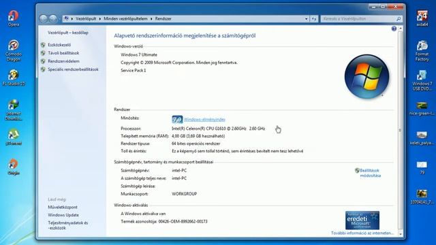Open További információ az interneten link
The height and width of the screenshot is (245, 436).
(x=362, y=233)
